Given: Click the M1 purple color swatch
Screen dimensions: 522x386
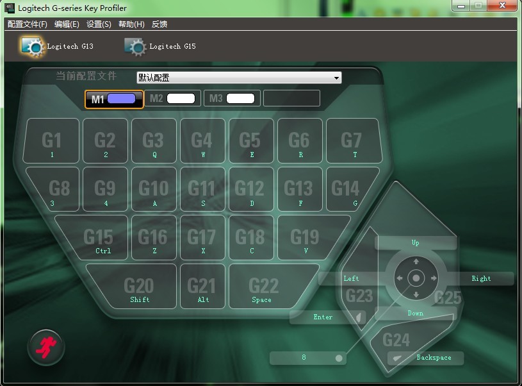Looking at the screenshot, I should click(x=122, y=99).
